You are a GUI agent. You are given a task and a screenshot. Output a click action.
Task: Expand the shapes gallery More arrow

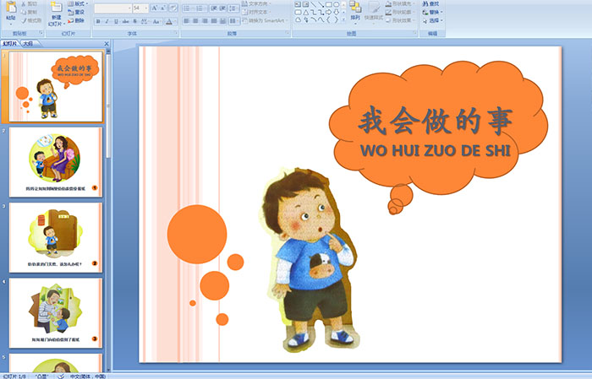click(x=343, y=19)
